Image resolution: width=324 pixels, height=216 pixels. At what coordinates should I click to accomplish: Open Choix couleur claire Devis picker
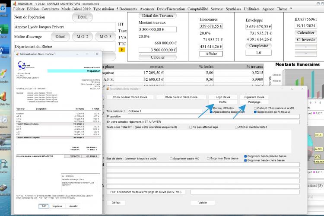point(181,97)
